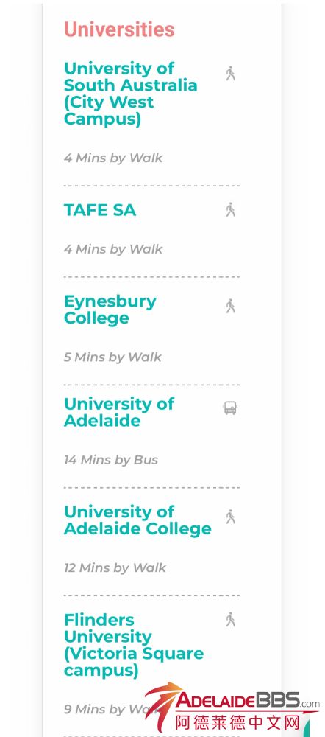325x737 pixels.
Task: Open the TAFE SA listing
Action: (100, 210)
